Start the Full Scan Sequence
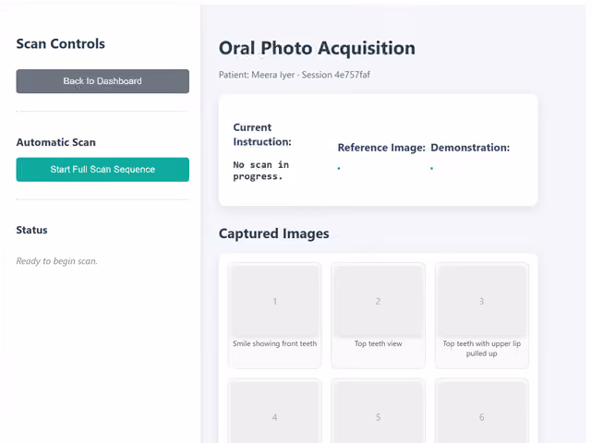The height and width of the screenshot is (443, 591). [103, 170]
